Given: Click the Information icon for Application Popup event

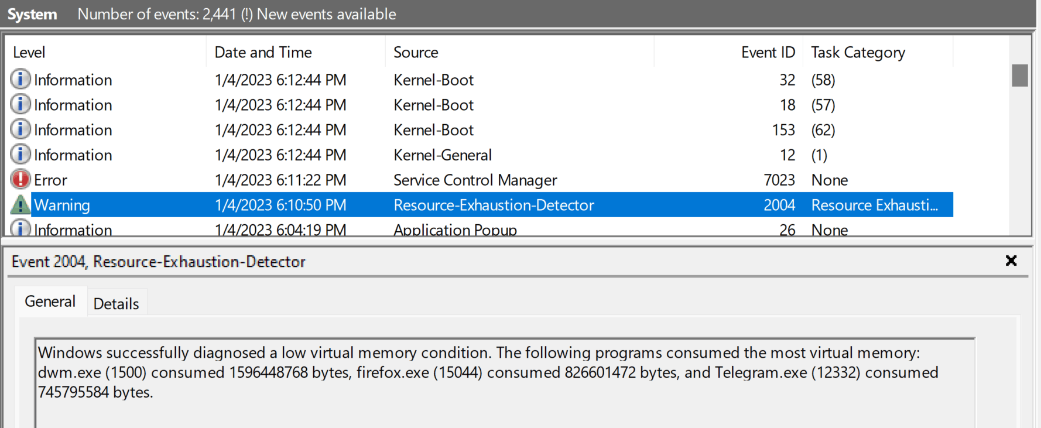Looking at the screenshot, I should point(20,228).
